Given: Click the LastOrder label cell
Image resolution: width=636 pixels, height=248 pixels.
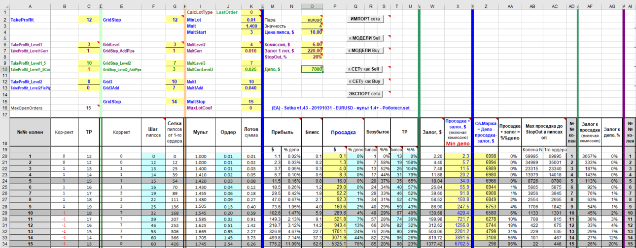Looking at the screenshot, I should [228, 12].
